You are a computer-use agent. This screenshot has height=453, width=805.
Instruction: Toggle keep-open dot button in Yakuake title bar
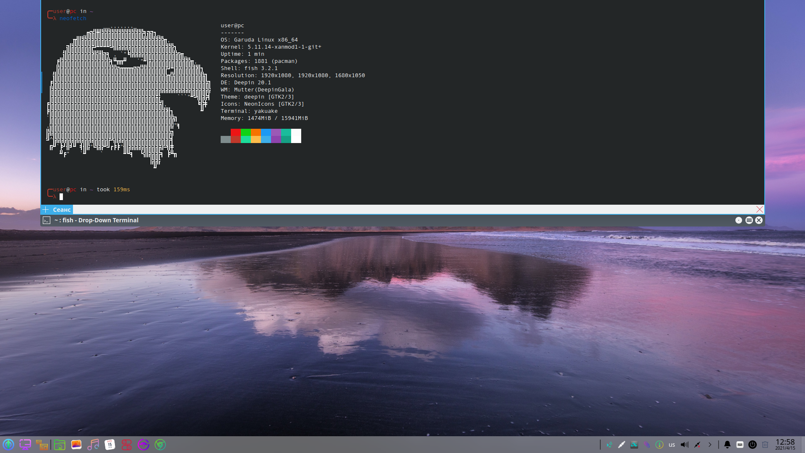739,220
